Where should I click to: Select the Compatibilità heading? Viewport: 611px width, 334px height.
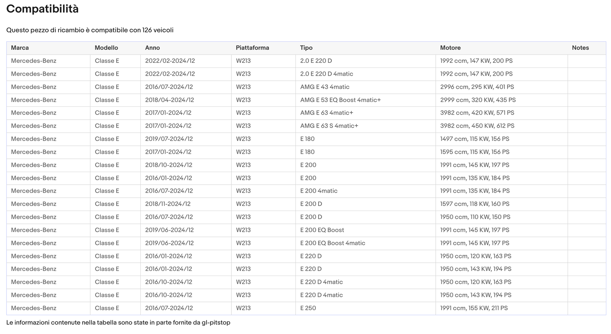(x=42, y=9)
